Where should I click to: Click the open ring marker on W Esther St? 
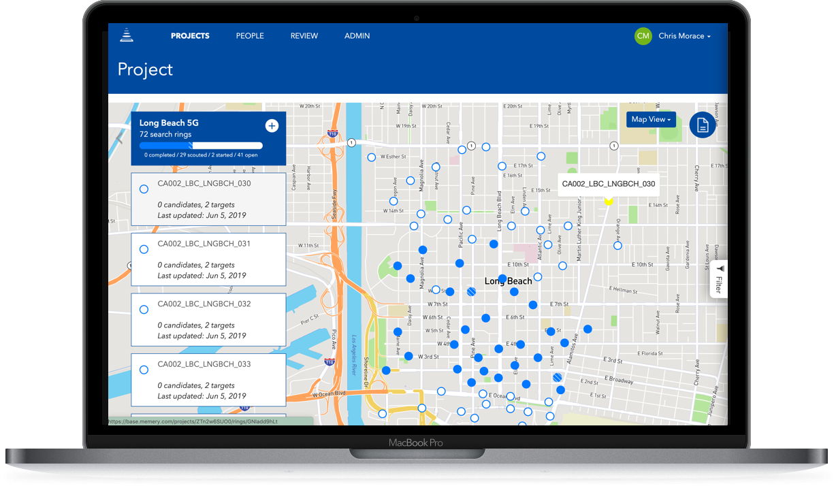click(372, 157)
